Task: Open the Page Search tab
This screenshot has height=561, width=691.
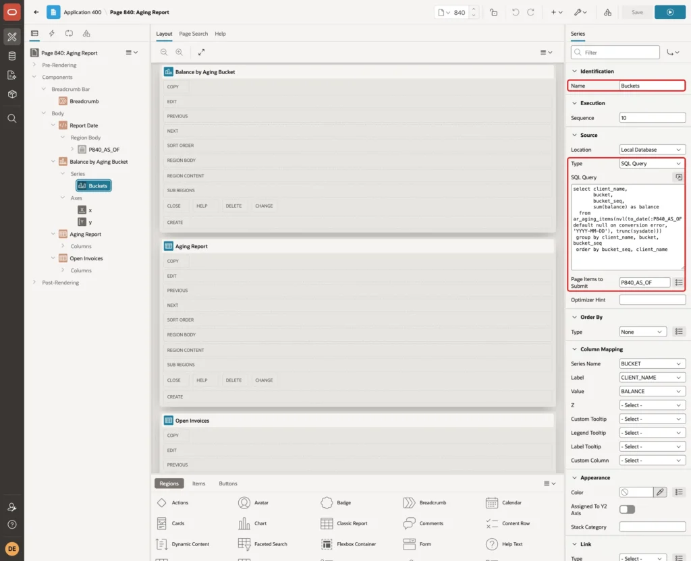Action: click(x=193, y=34)
